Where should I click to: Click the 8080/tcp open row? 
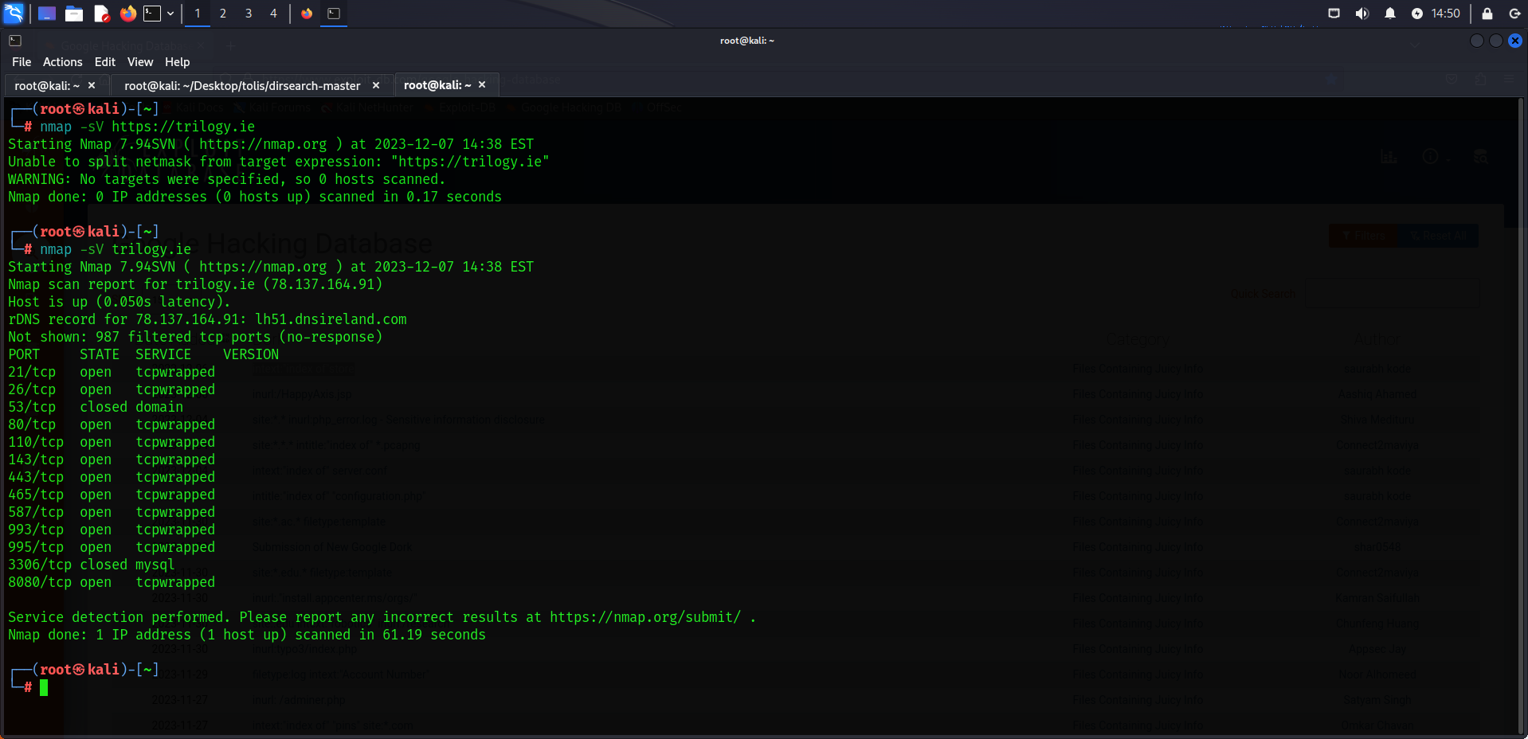[x=112, y=582]
